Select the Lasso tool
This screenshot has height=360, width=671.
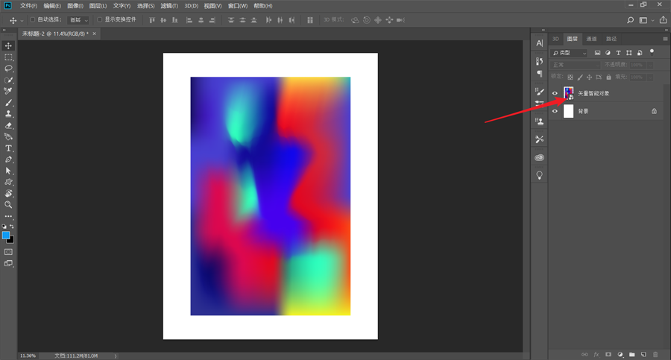(x=9, y=69)
